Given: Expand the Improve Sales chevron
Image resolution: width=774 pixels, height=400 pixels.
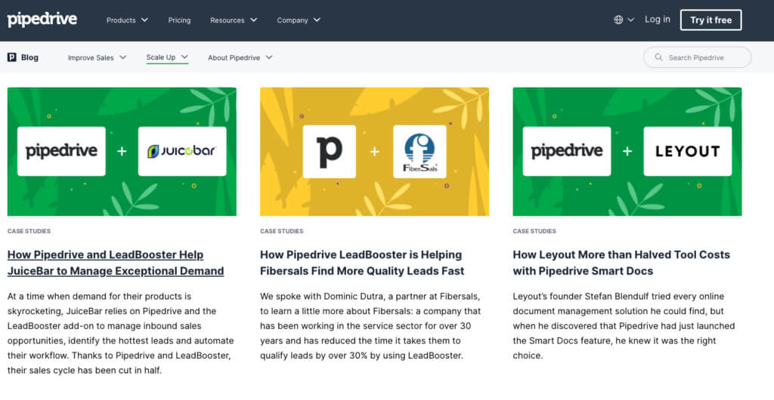Looking at the screenshot, I should pos(123,57).
